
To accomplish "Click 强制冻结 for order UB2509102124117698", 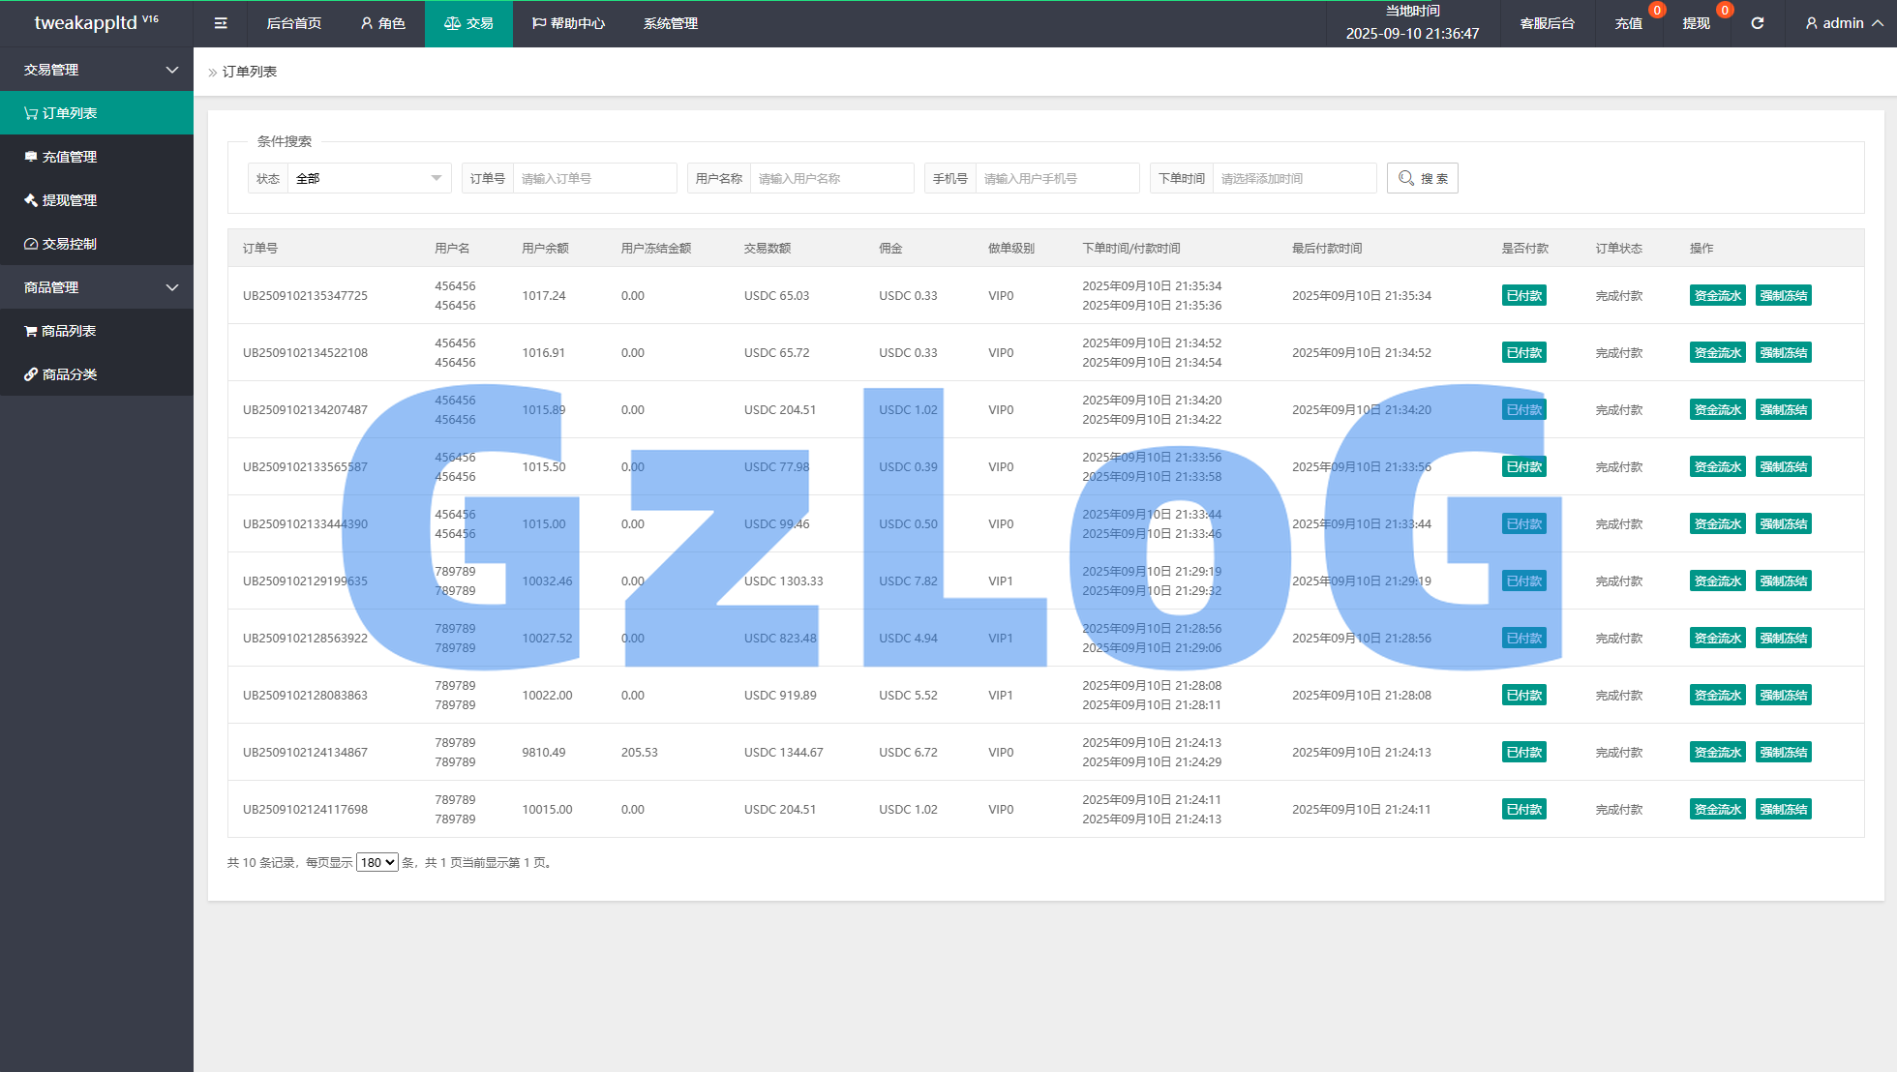I will pyautogui.click(x=1783, y=810).
